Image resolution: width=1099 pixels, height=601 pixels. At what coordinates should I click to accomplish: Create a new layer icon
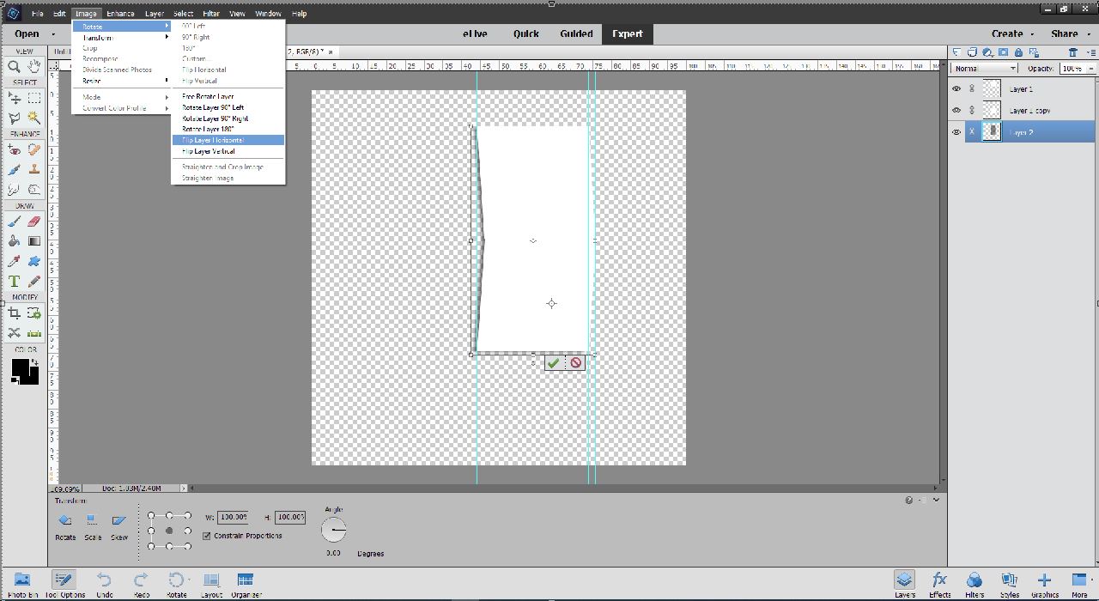[x=958, y=52]
